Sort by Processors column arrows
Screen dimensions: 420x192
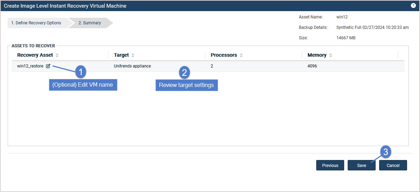[241, 55]
